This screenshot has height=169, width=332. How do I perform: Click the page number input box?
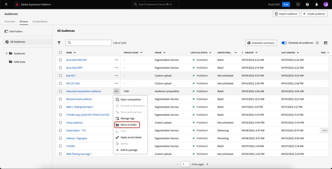coord(185,164)
